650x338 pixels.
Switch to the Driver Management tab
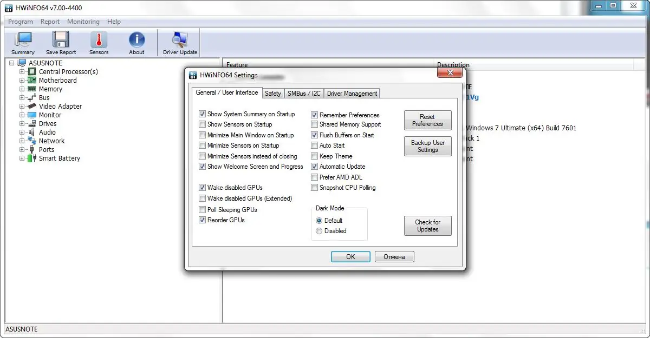[352, 94]
